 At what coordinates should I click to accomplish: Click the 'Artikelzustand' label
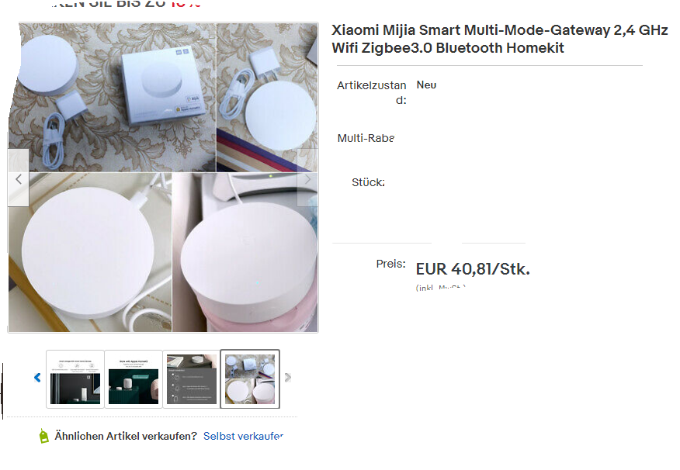pyautogui.click(x=372, y=93)
